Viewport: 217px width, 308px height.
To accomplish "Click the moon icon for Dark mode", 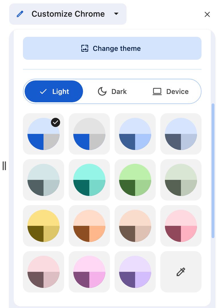I will pyautogui.click(x=102, y=92).
